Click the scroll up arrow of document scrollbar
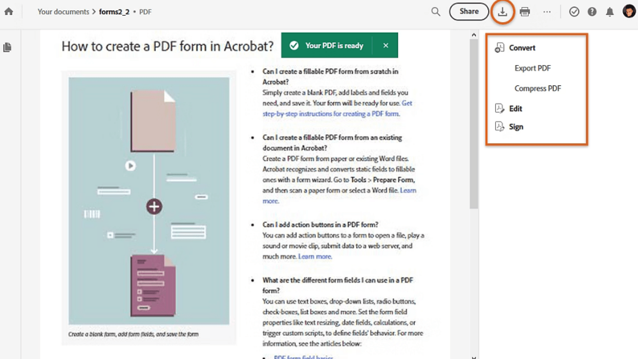The image size is (638, 359). 474,35
